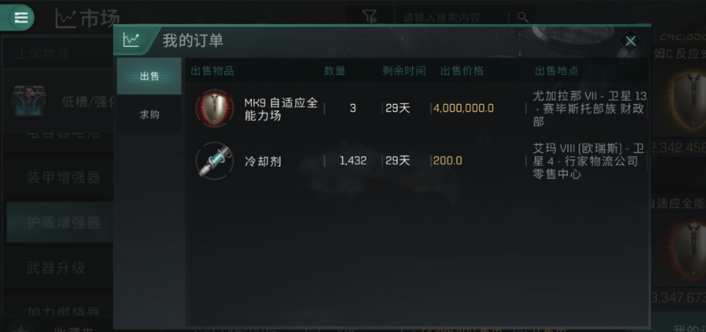Click the 我的订单 chart icon
706x332 pixels.
pos(131,40)
